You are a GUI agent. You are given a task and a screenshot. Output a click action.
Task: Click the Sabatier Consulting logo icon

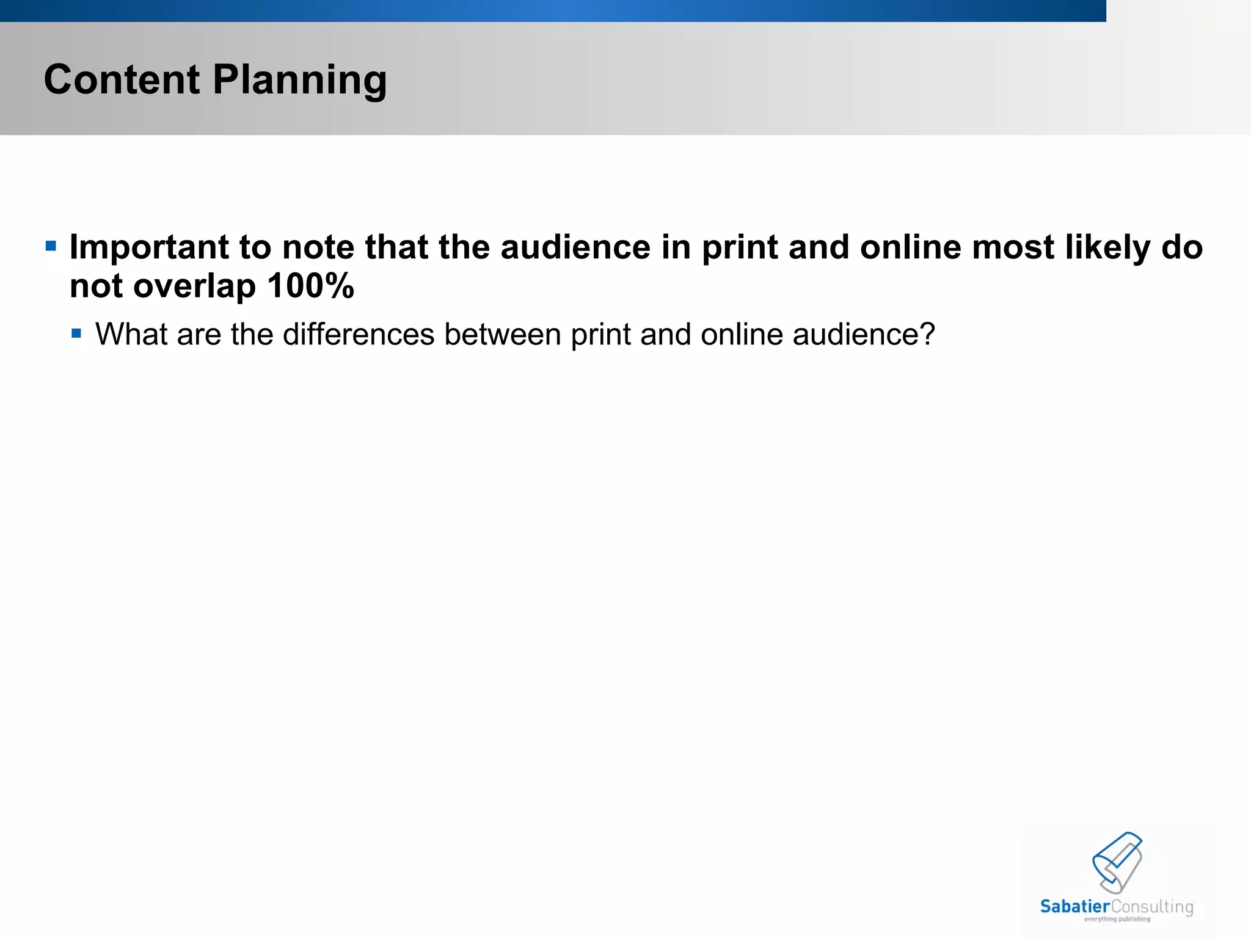[1117, 863]
